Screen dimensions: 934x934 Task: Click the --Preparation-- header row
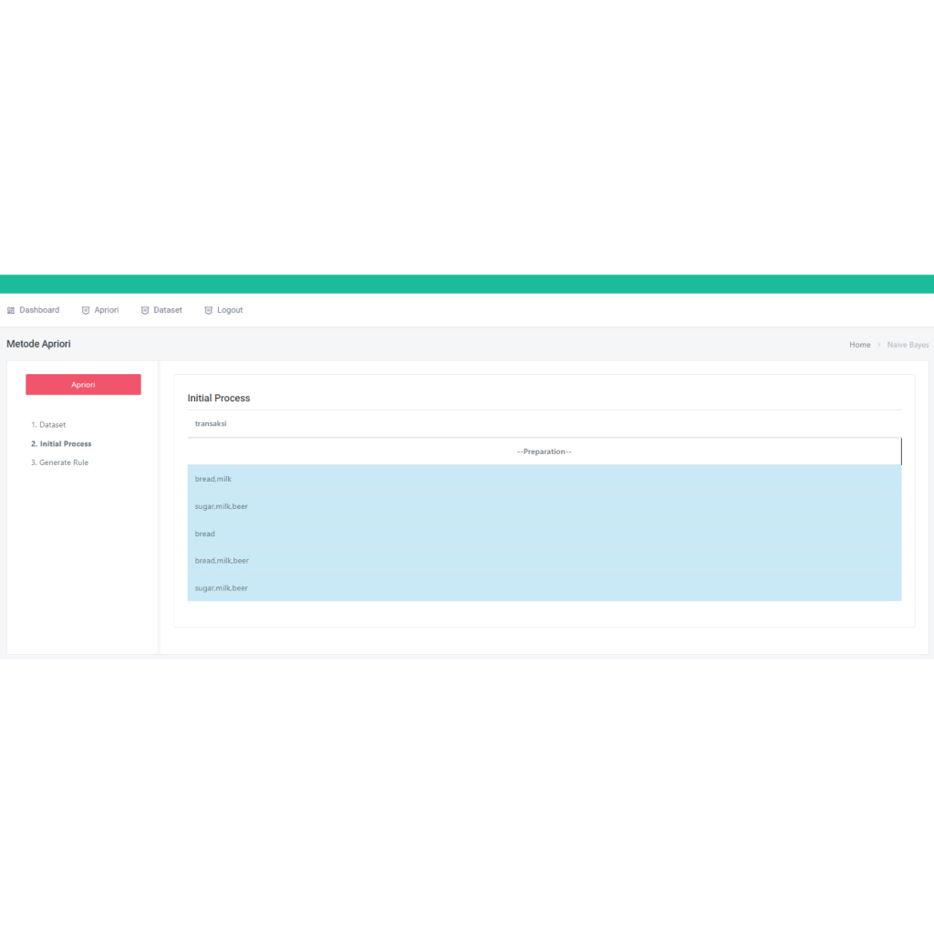pyautogui.click(x=545, y=451)
